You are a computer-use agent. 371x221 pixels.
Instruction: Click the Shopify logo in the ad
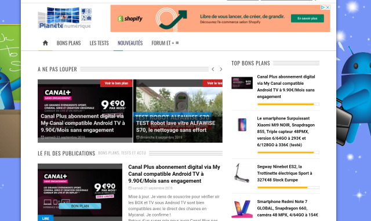[130, 19]
